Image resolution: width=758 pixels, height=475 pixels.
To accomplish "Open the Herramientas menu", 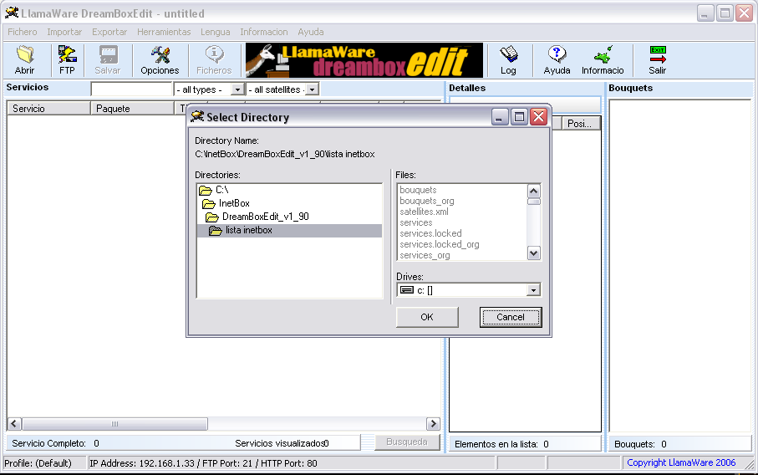I will point(164,32).
